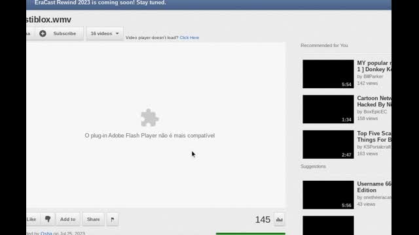Open the 1:34 Cartoon Network Hacked thumbnail
This screenshot has width=419, height=235.
[328, 109]
